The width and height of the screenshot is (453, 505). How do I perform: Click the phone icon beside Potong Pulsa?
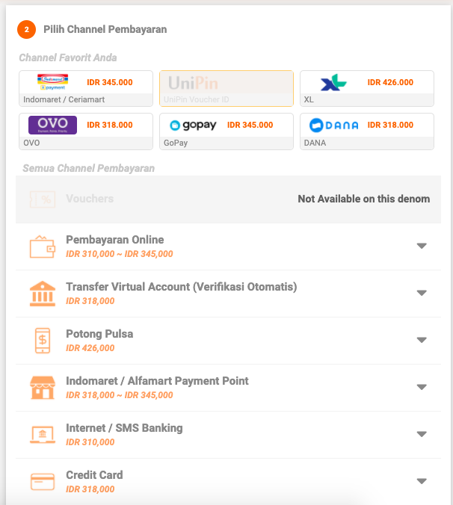pos(42,341)
